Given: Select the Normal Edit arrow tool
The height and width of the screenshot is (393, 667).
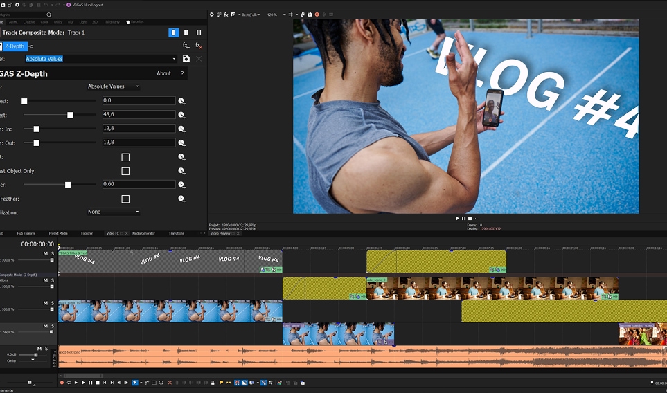Looking at the screenshot, I should pyautogui.click(x=135, y=383).
